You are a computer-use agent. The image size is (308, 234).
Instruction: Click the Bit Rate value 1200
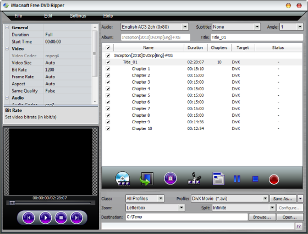click(50, 69)
